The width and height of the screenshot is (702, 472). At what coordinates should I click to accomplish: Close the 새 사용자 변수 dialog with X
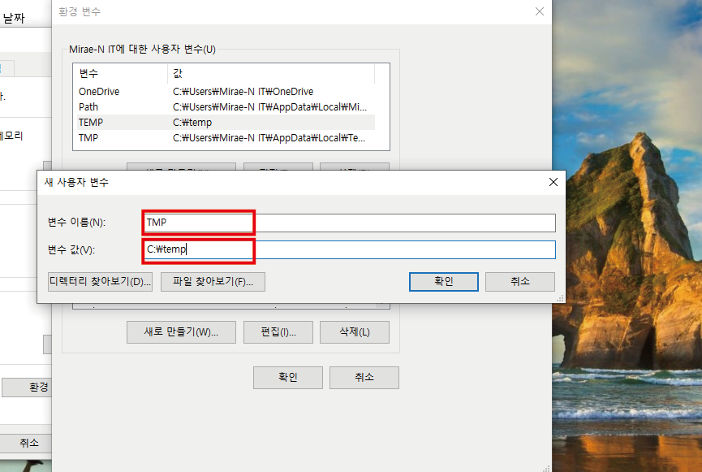[x=553, y=181]
